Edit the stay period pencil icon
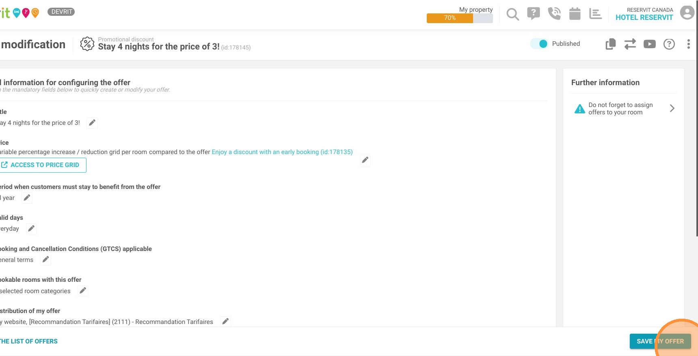 [27, 198]
